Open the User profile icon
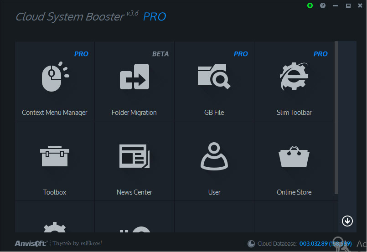Image resolution: width=367 pixels, height=252 pixels. 214,156
